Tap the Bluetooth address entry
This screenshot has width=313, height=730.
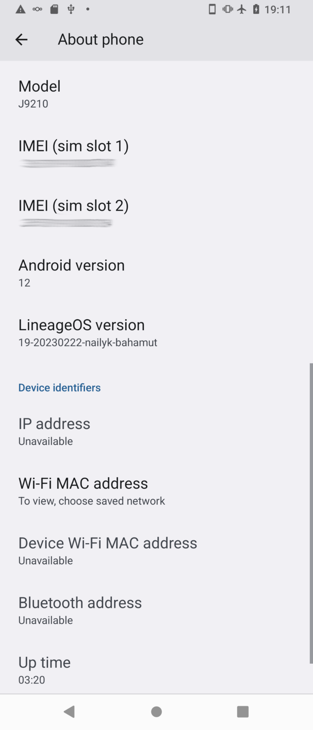156,611
